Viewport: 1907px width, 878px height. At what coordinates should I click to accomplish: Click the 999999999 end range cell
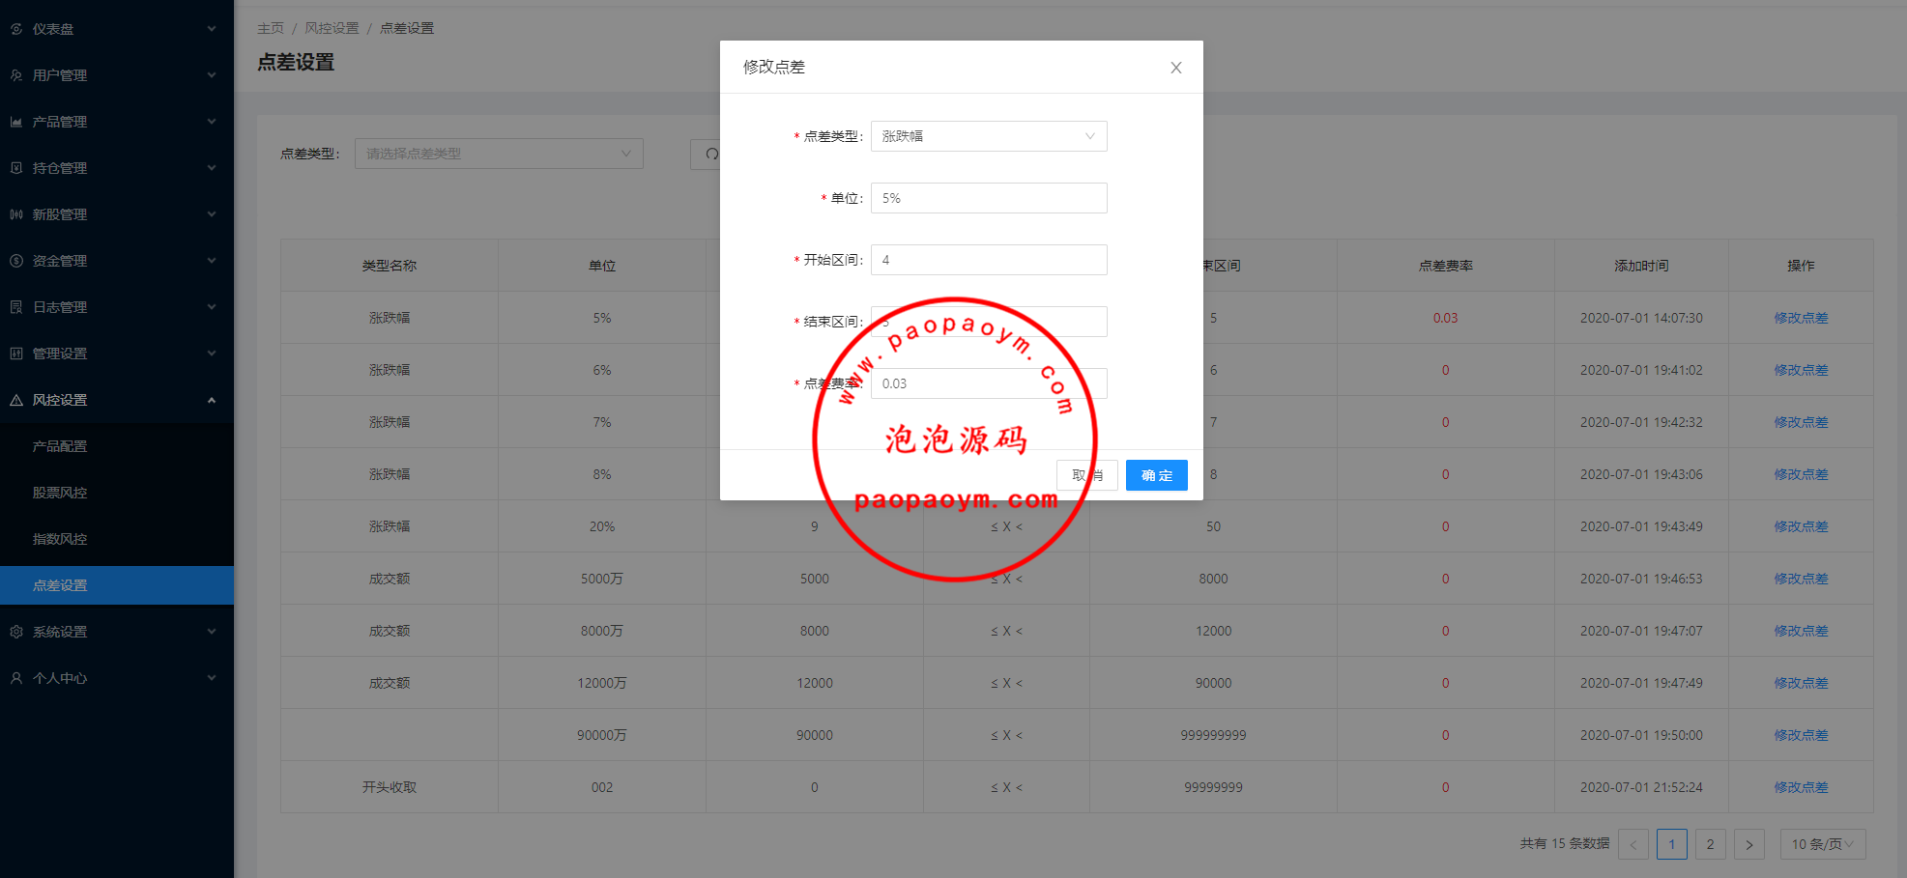[x=1213, y=735]
